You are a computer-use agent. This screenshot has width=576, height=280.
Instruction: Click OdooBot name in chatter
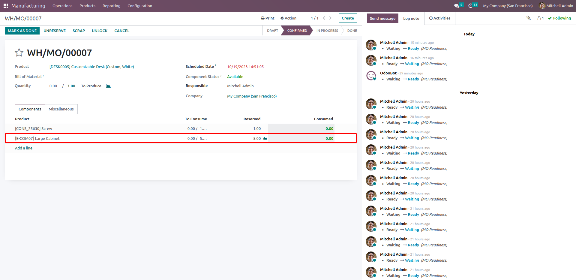pyautogui.click(x=388, y=73)
